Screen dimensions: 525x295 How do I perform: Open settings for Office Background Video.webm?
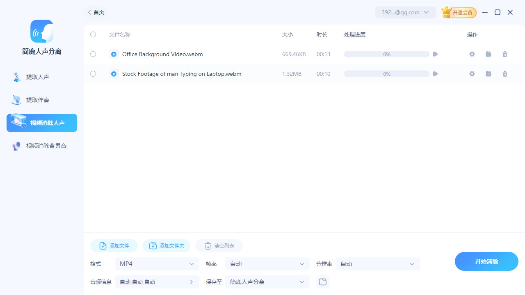(x=472, y=54)
